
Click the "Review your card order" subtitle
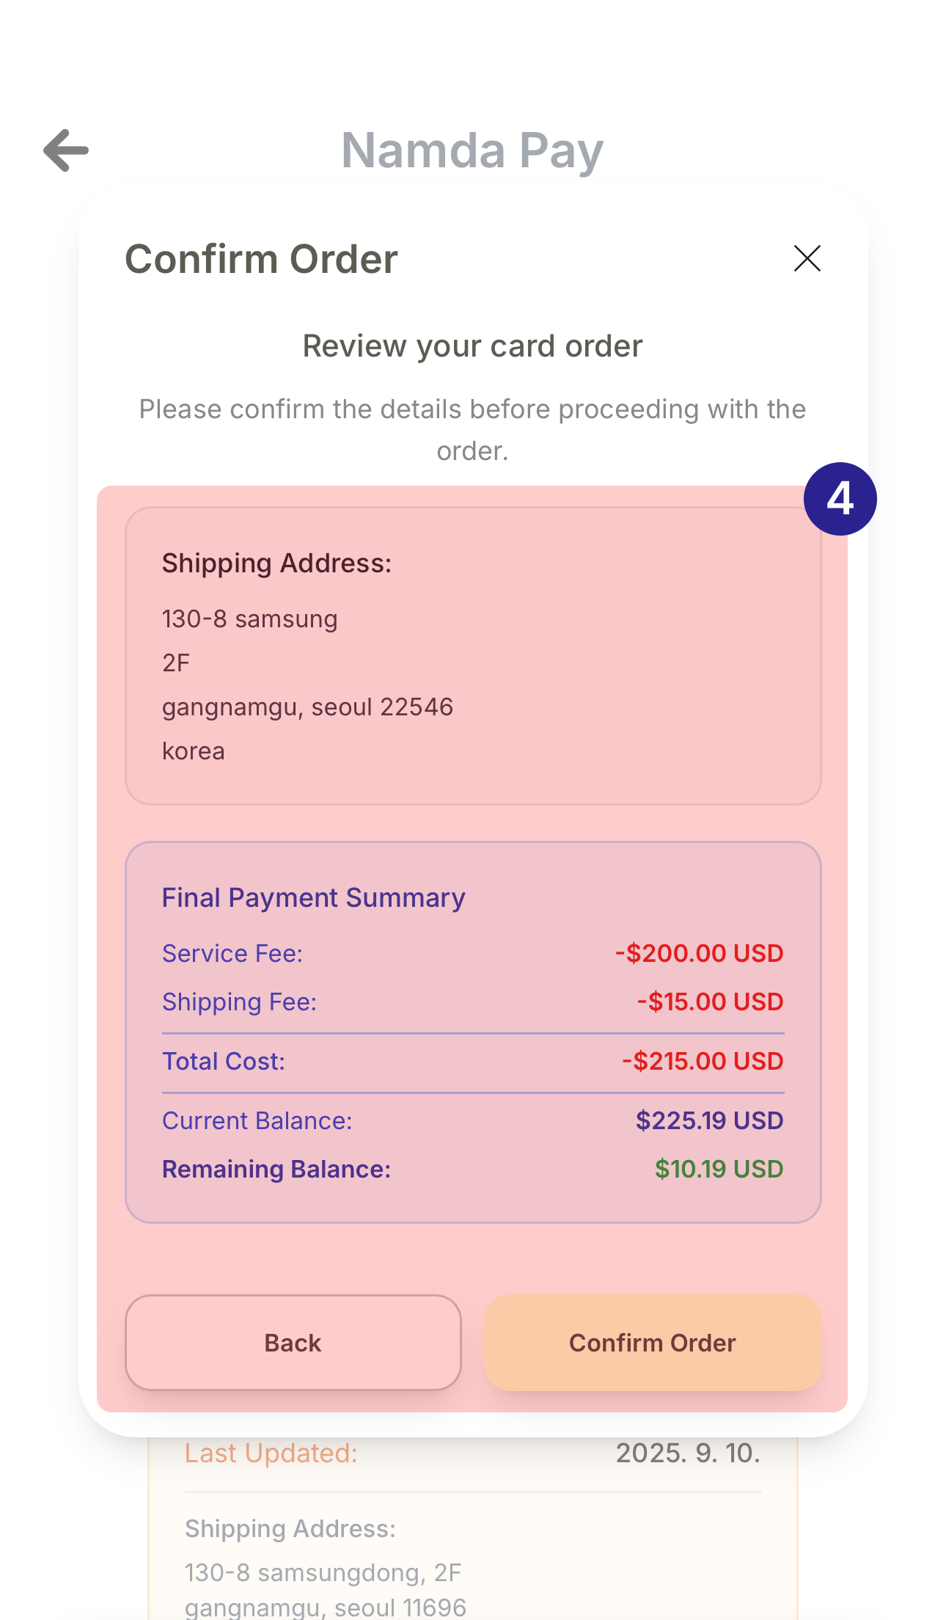pos(472,346)
